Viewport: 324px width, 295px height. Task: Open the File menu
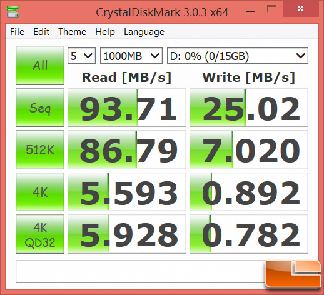[17, 32]
